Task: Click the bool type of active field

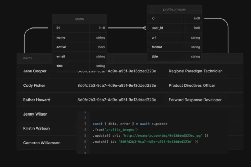Action: 101,47
